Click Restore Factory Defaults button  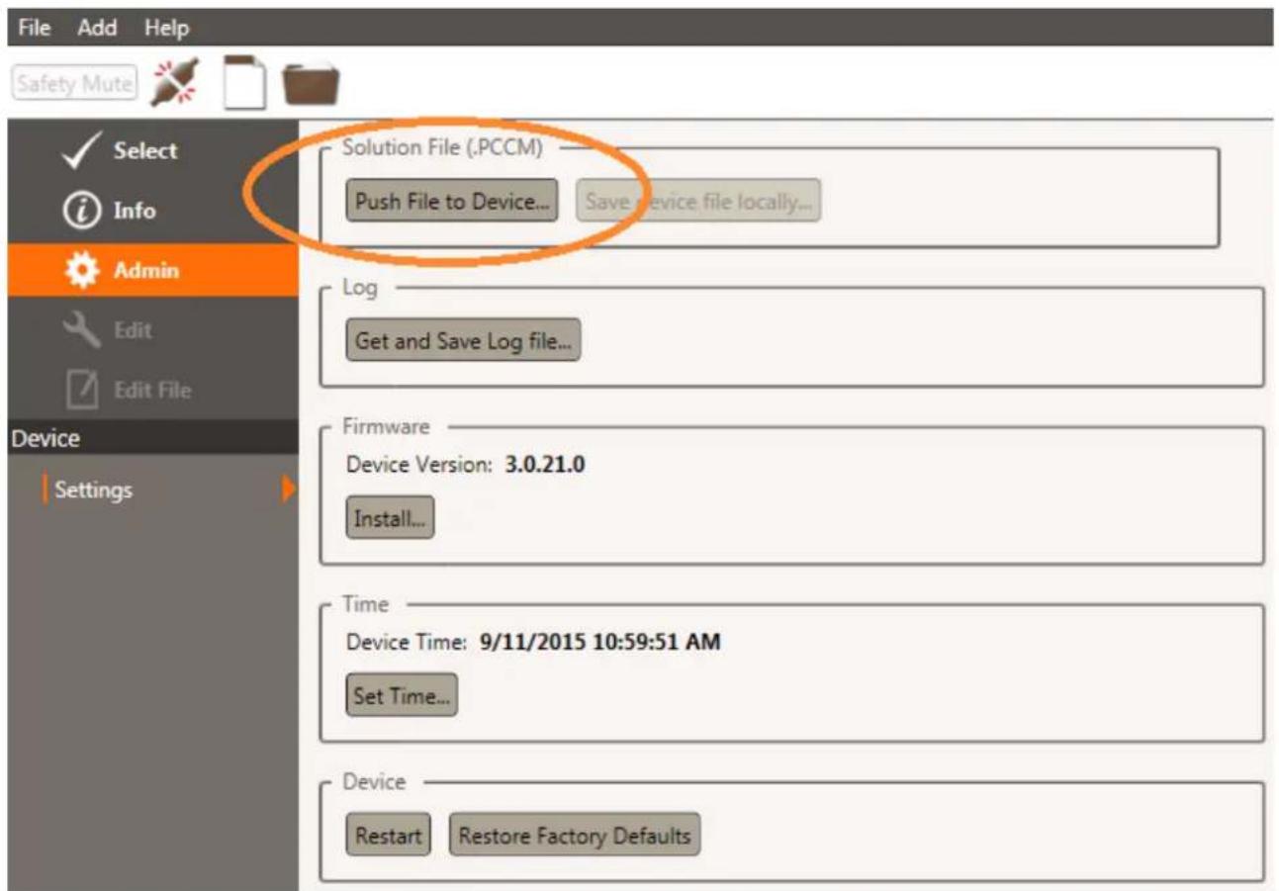click(575, 836)
